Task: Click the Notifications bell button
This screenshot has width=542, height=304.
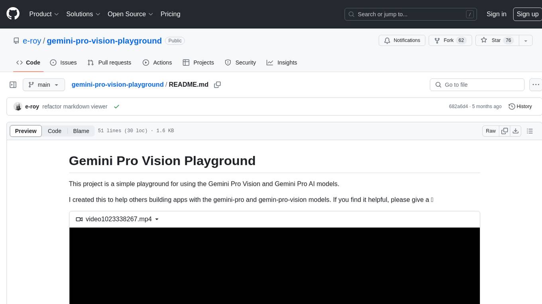Action: pyautogui.click(x=402, y=41)
